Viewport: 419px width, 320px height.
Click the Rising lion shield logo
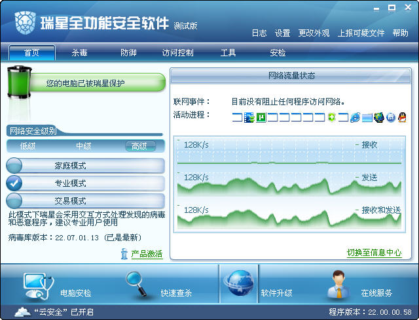coord(26,23)
